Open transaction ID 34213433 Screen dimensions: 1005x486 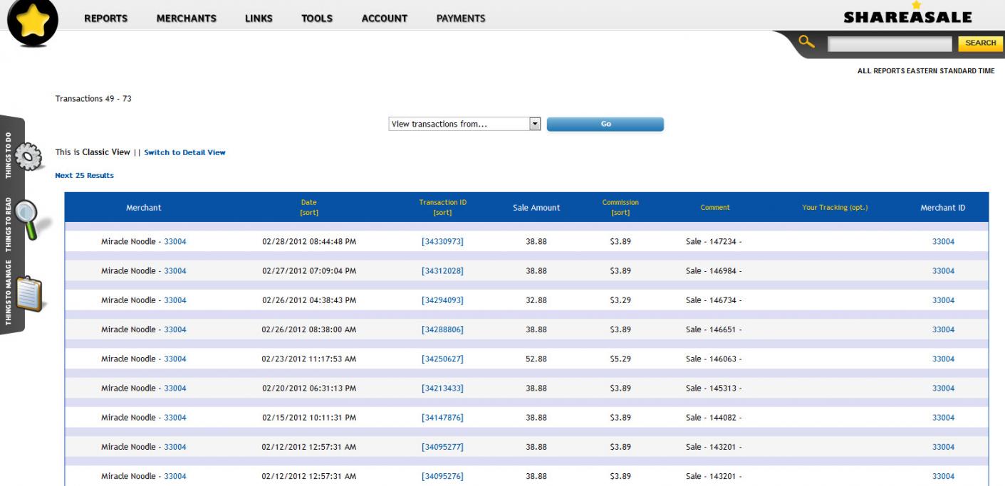pos(442,389)
